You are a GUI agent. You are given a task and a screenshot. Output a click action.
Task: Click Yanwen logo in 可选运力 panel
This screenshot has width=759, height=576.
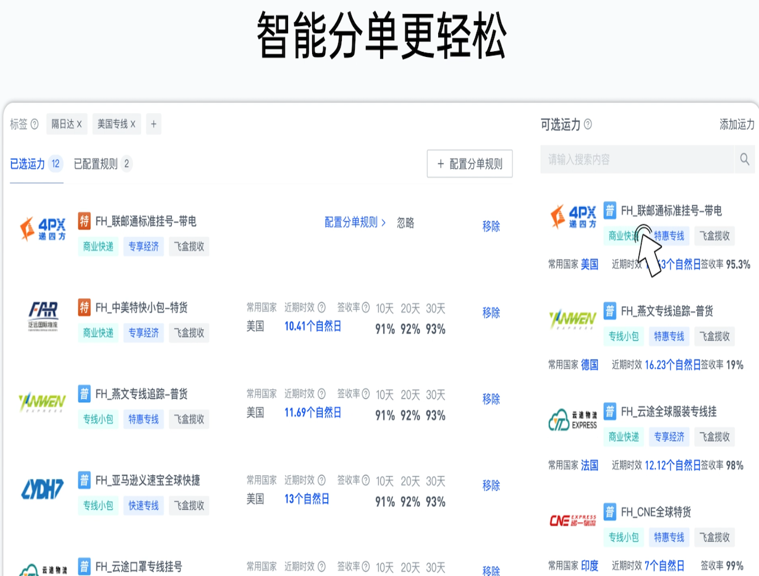[573, 320]
